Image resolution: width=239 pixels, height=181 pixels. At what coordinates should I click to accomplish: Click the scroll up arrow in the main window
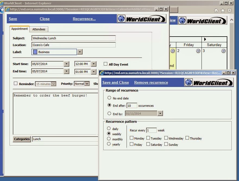[x=231, y=20]
